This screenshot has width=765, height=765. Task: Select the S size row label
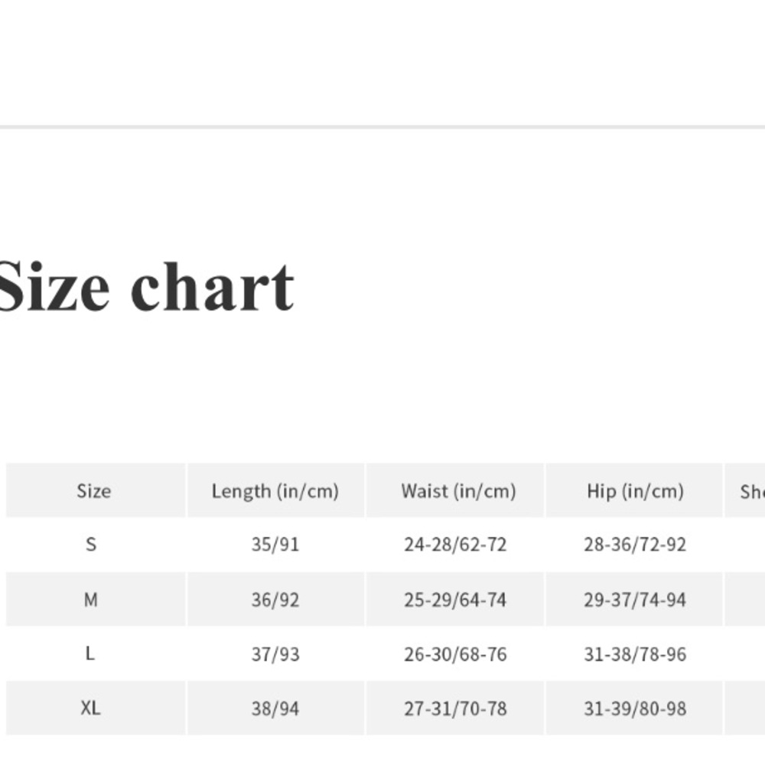[91, 544]
